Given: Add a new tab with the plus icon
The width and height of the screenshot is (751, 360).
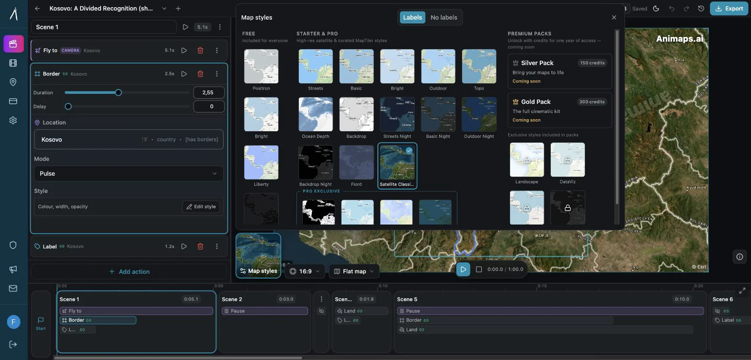Looking at the screenshot, I should click(x=178, y=9).
